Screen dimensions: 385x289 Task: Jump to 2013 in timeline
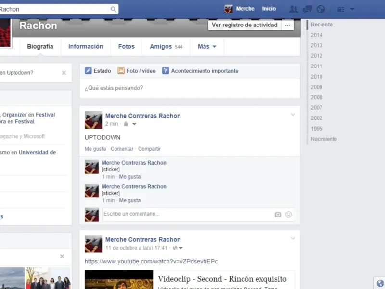316,45
